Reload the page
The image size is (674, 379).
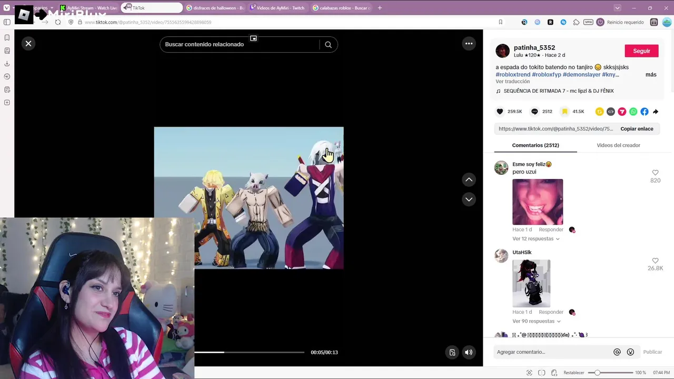point(58,22)
